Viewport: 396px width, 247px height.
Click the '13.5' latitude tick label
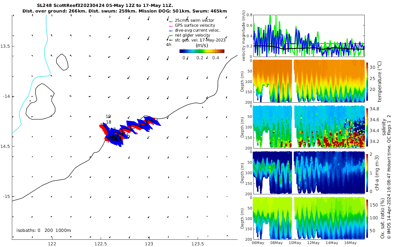(x=6, y=46)
